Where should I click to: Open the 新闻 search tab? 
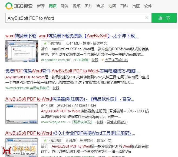click(41, 6)
